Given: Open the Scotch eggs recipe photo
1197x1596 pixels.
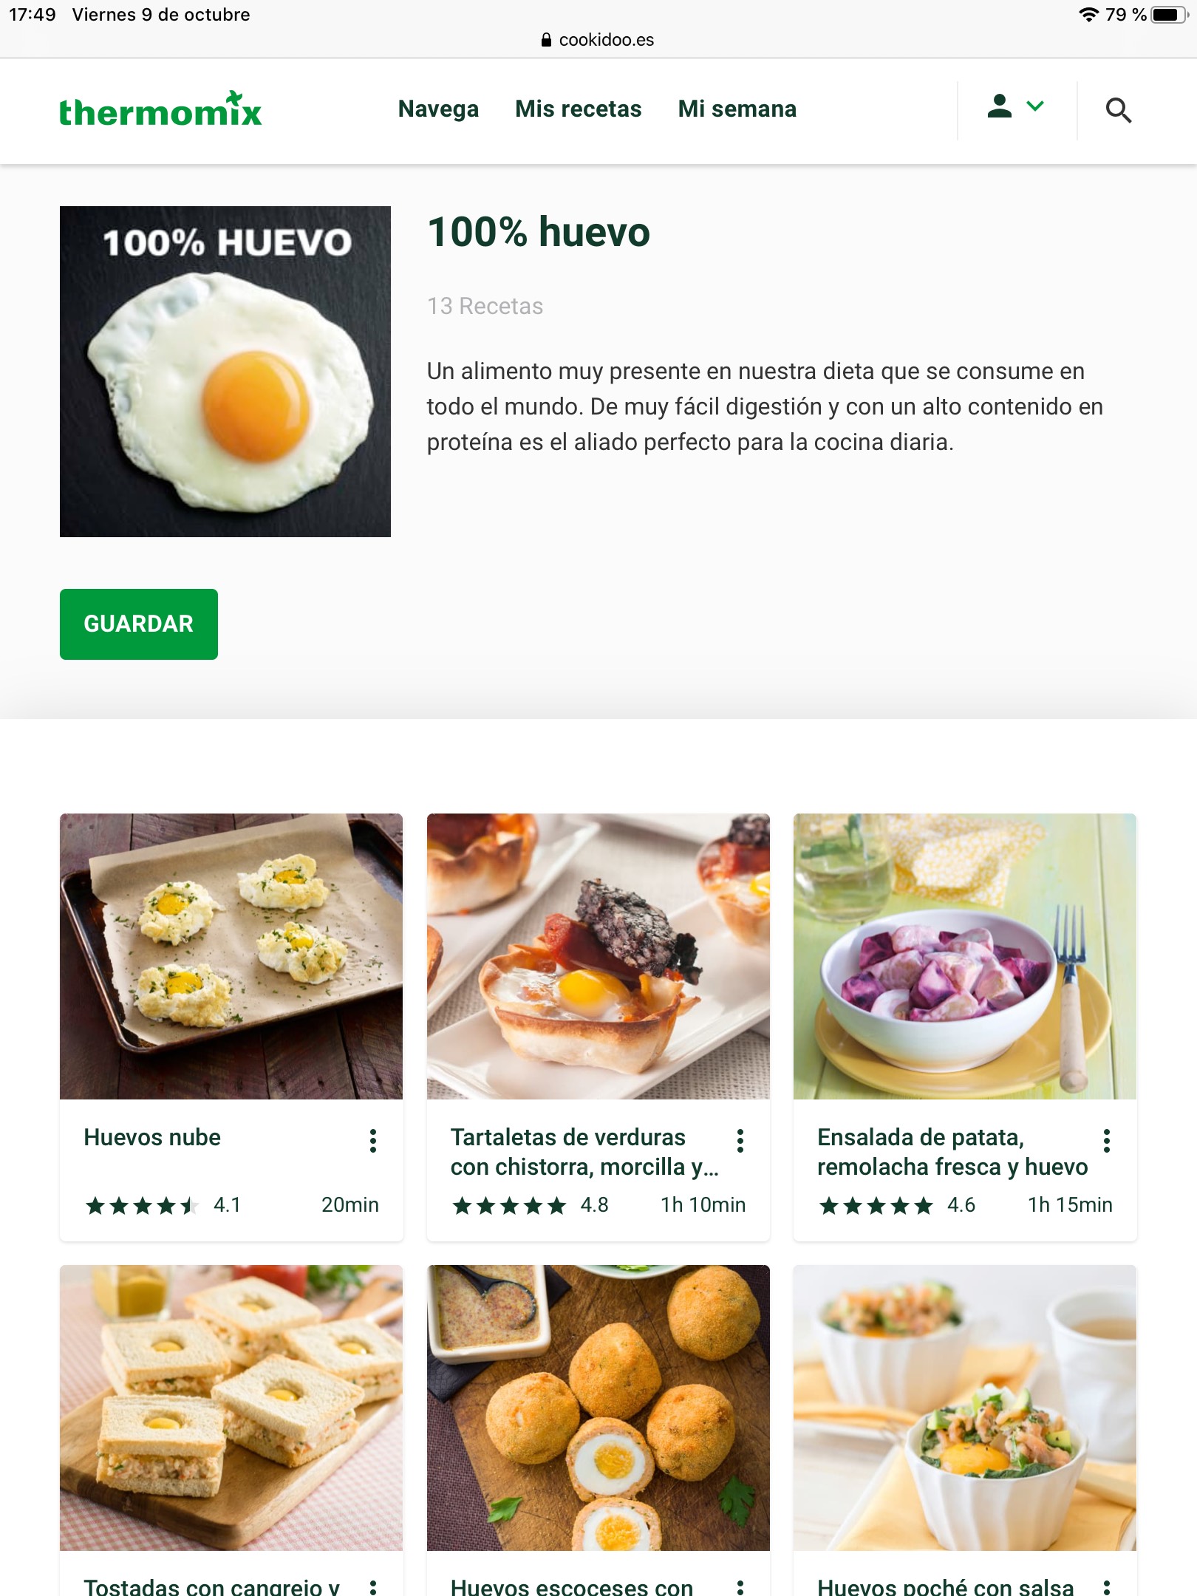Looking at the screenshot, I should pos(598,1408).
